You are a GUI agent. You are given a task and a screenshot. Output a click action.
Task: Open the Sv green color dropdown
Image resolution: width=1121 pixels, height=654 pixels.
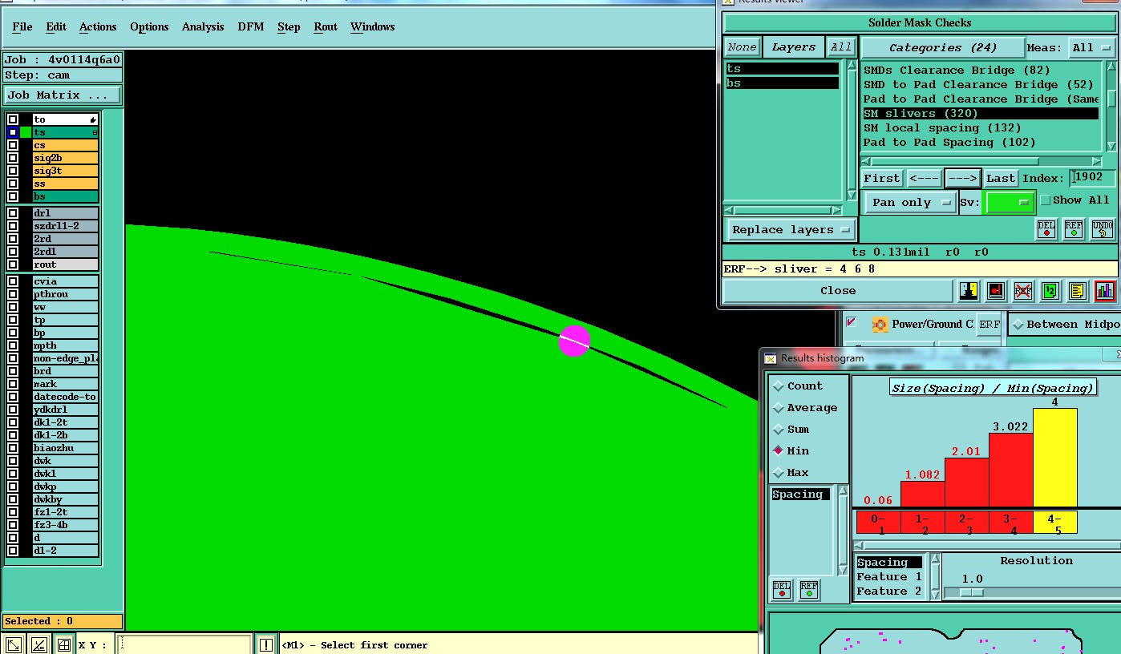(1010, 203)
